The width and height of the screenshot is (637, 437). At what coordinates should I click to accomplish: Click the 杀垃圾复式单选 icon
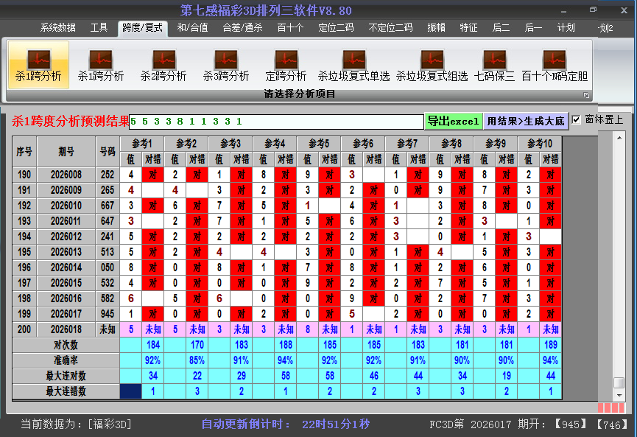click(353, 63)
